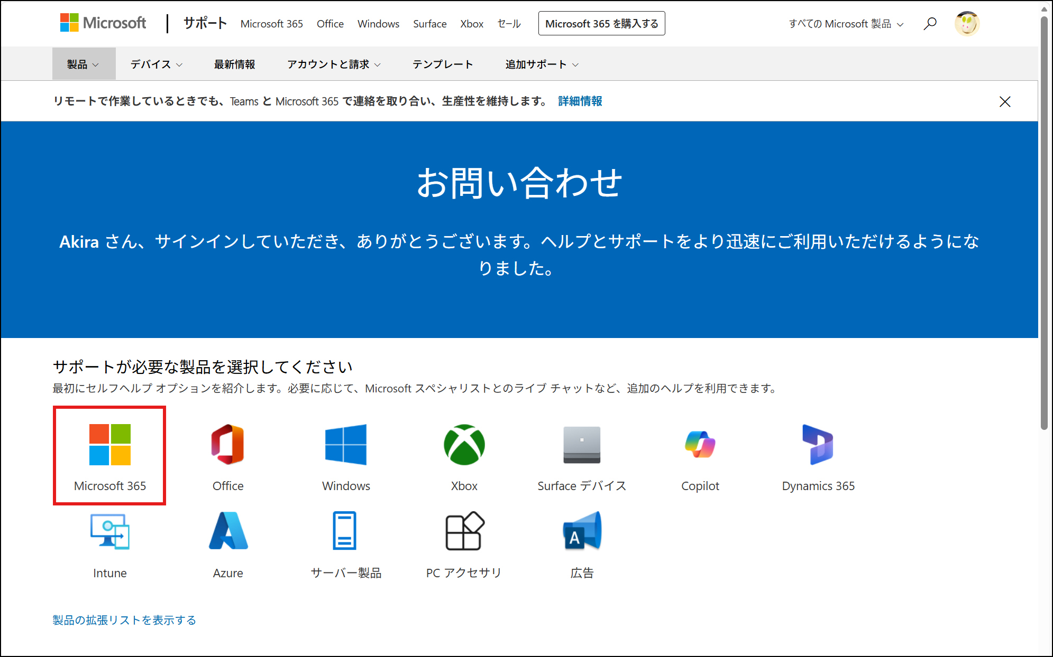Open the セール header link
The width and height of the screenshot is (1053, 657).
pyautogui.click(x=509, y=24)
